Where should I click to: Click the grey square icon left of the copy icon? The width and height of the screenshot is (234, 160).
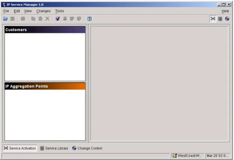23,19
